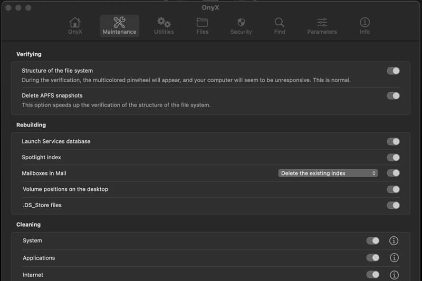Click the Rebuilding section heading
This screenshot has width=422, height=281.
point(31,125)
